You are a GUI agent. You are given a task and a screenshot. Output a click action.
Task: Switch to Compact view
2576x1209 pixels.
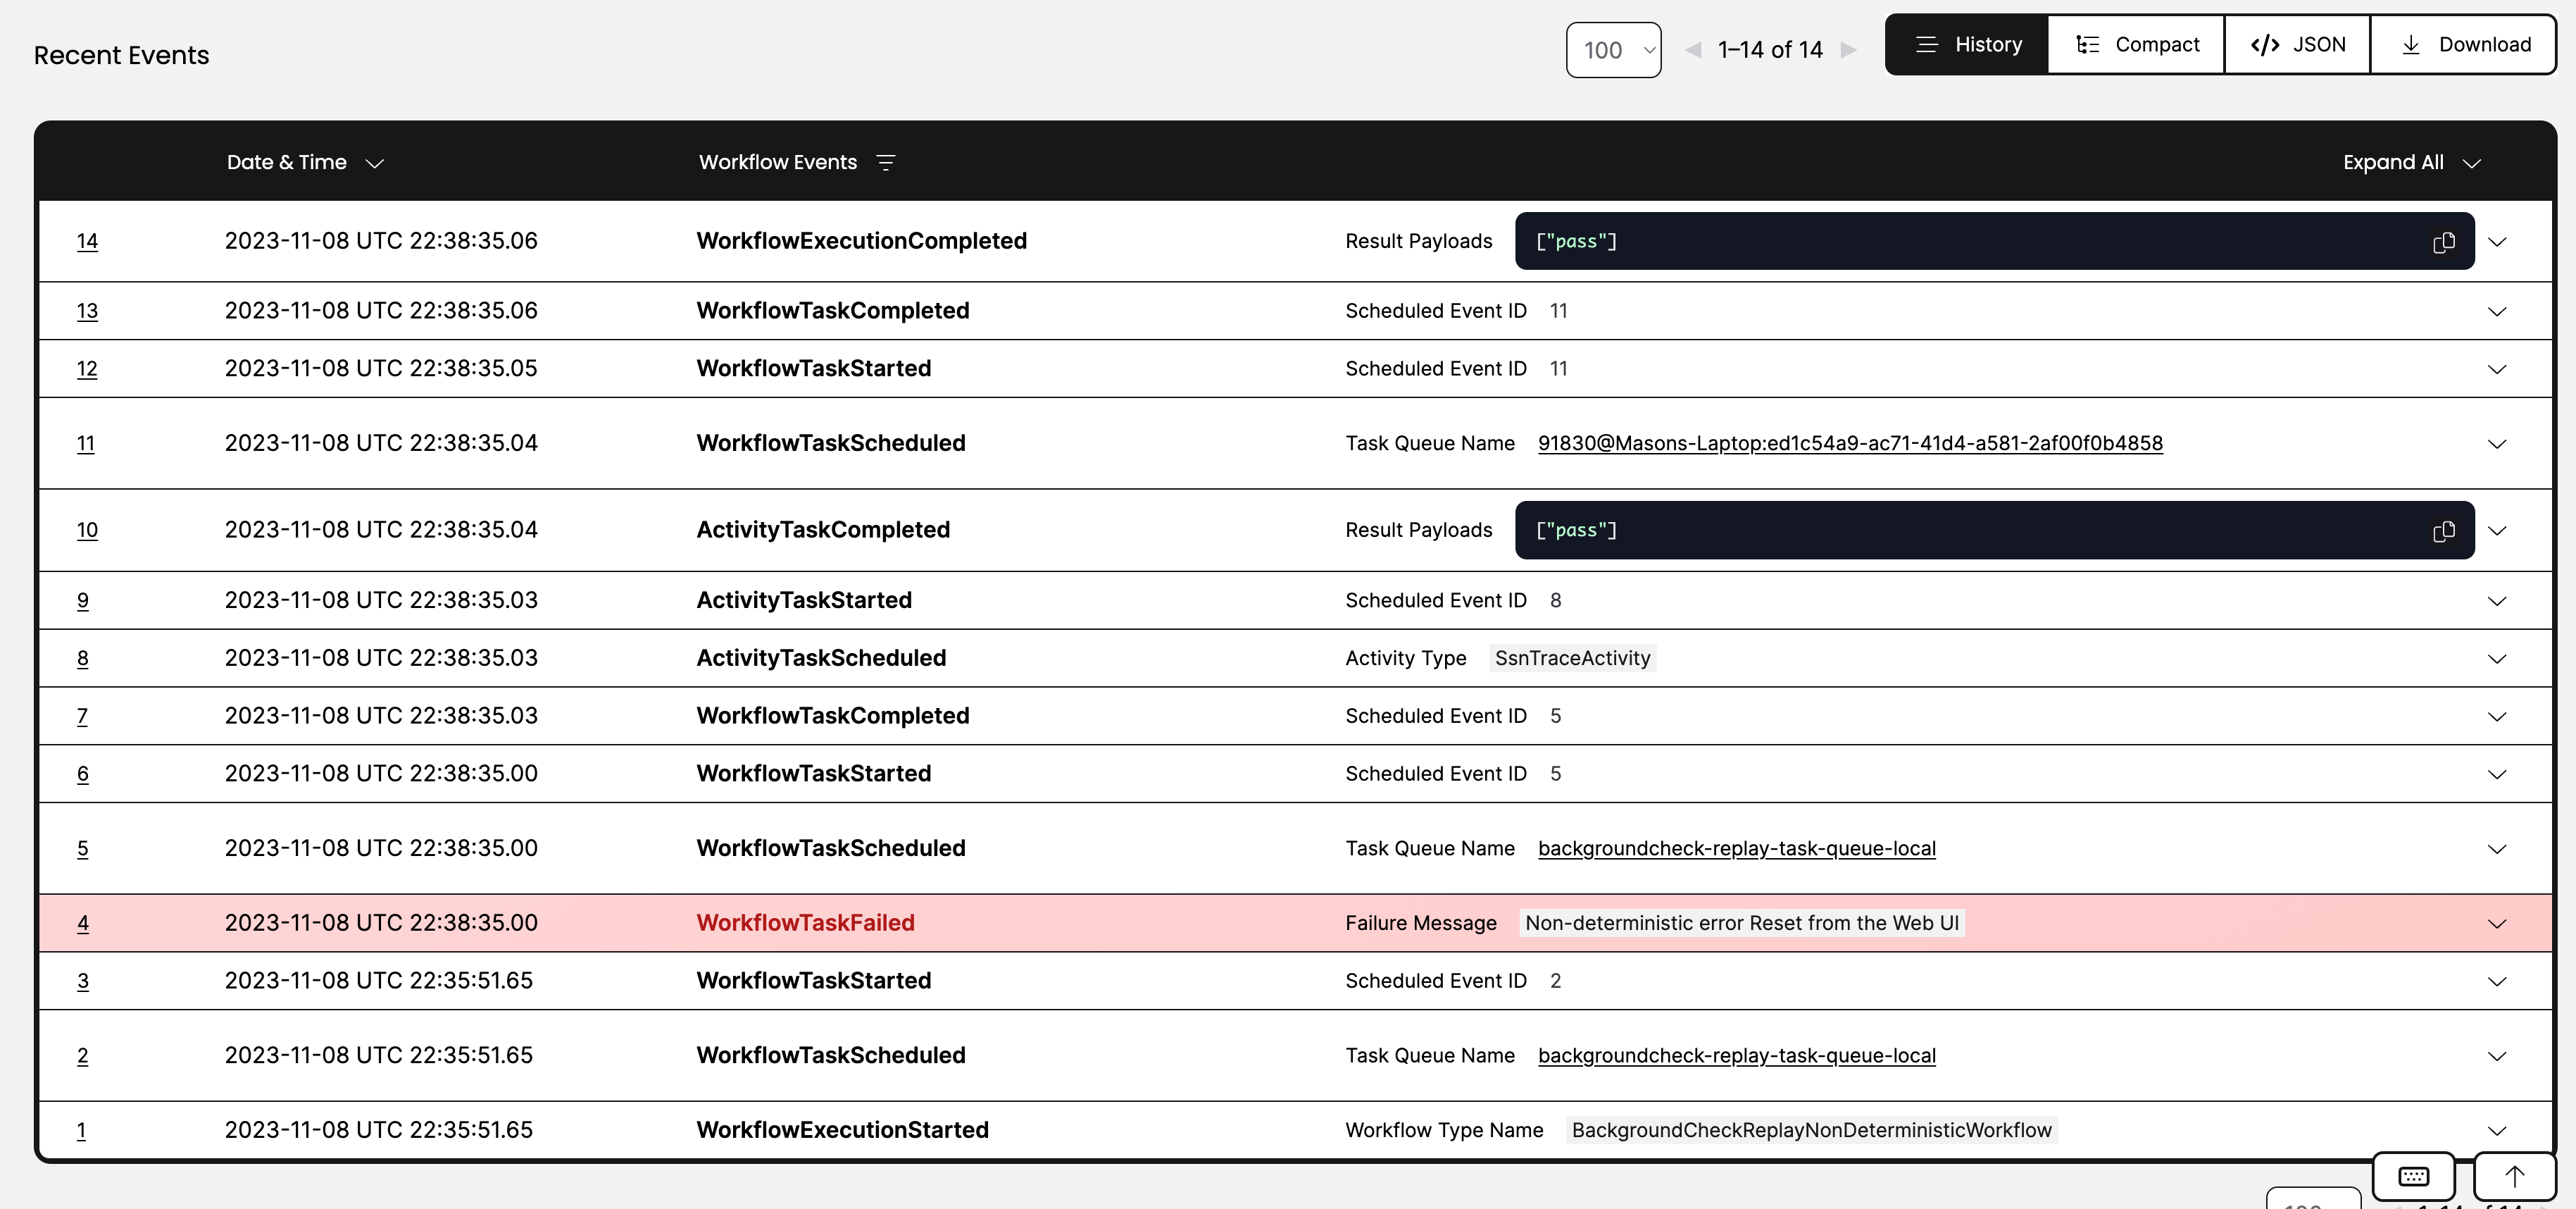pyautogui.click(x=2137, y=45)
